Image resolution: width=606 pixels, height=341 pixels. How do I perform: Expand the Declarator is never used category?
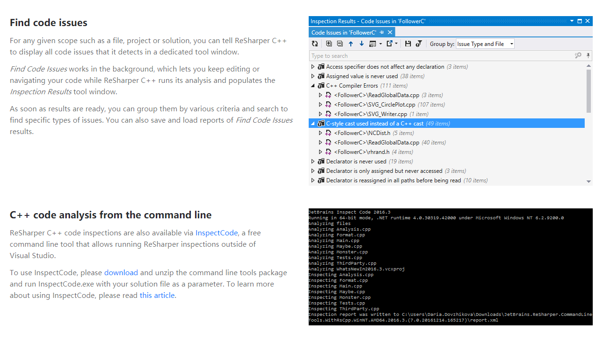[x=313, y=161]
